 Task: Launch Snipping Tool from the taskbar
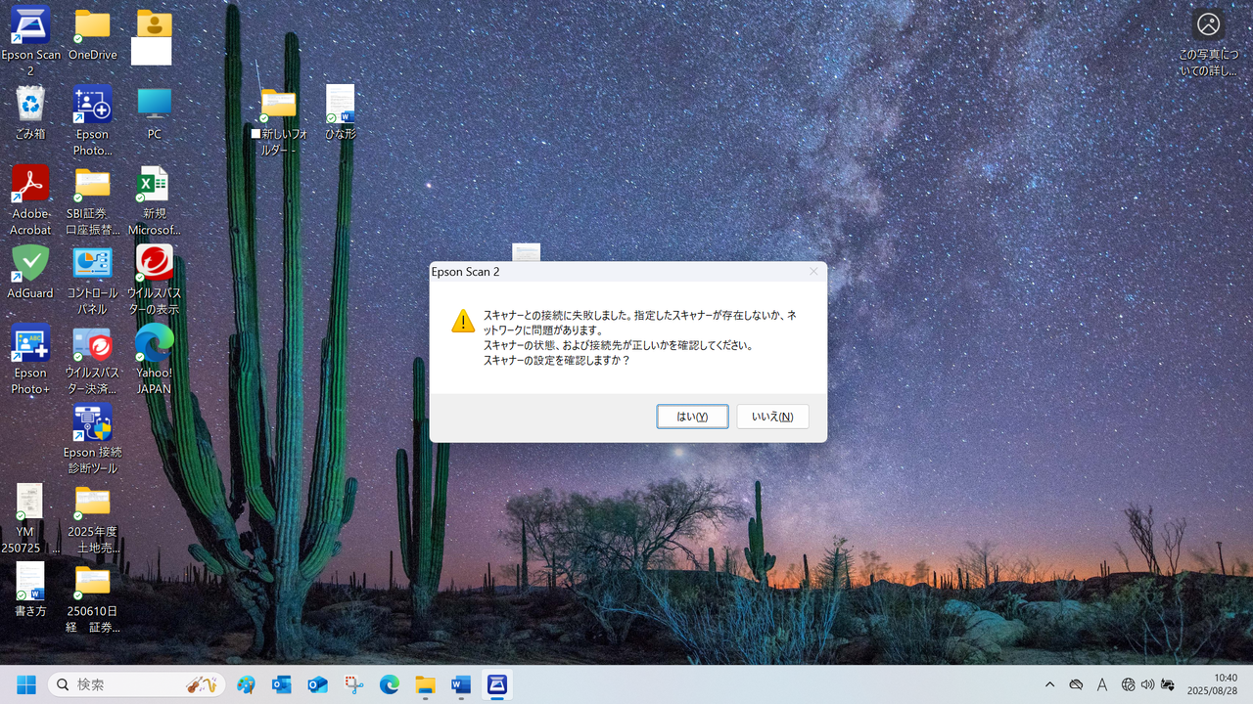tap(354, 684)
